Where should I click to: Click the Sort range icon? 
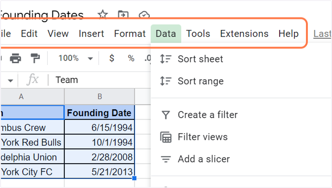[x=166, y=81]
